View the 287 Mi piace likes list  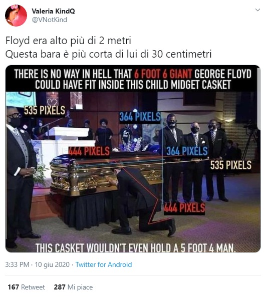(73, 287)
